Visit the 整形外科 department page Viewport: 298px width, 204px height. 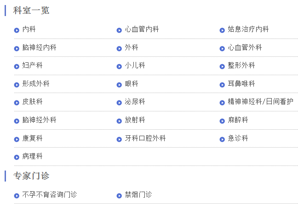click(x=241, y=66)
